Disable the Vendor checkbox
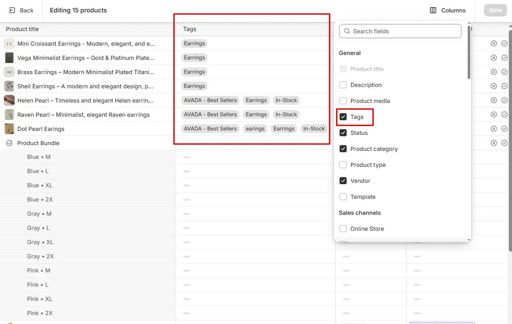 click(343, 181)
